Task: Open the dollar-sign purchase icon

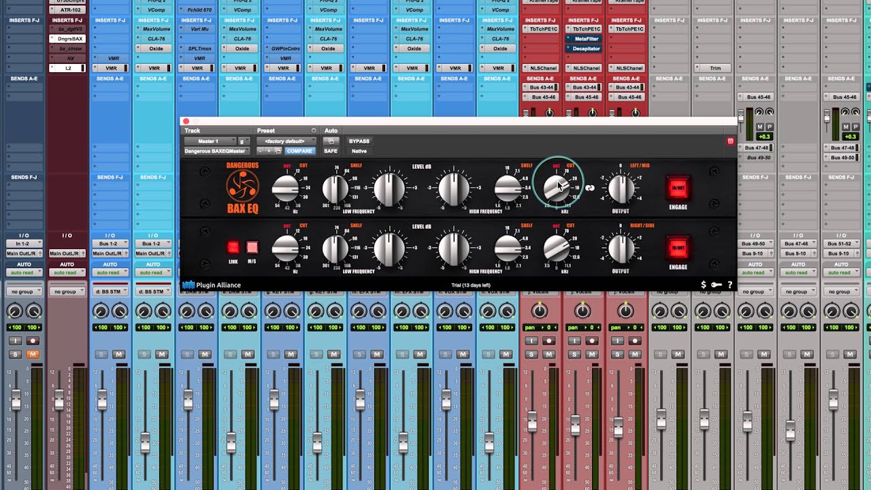Action: click(x=704, y=285)
